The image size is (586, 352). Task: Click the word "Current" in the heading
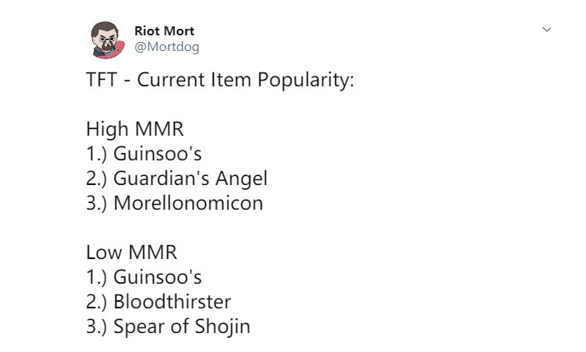pos(167,82)
